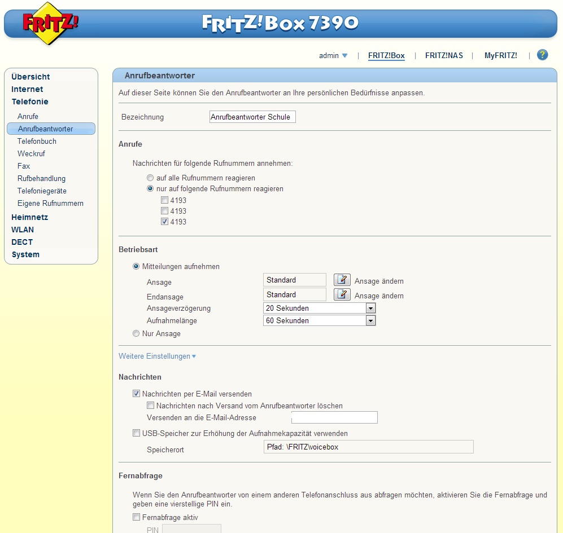Open Eigene Rufnummern sidebar entry
The image size is (563, 533).
coord(51,204)
